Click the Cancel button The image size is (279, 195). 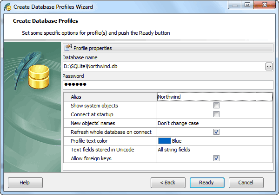tap(246, 182)
